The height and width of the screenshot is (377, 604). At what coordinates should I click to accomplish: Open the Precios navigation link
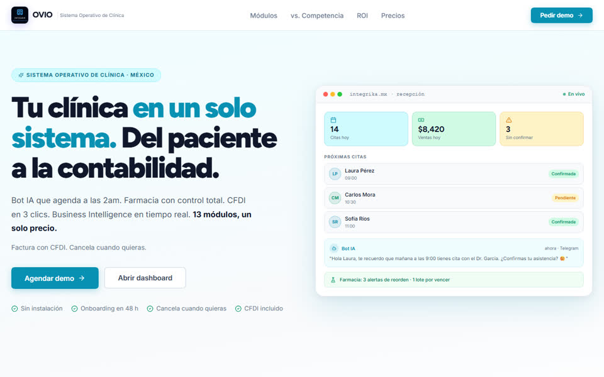coord(393,16)
